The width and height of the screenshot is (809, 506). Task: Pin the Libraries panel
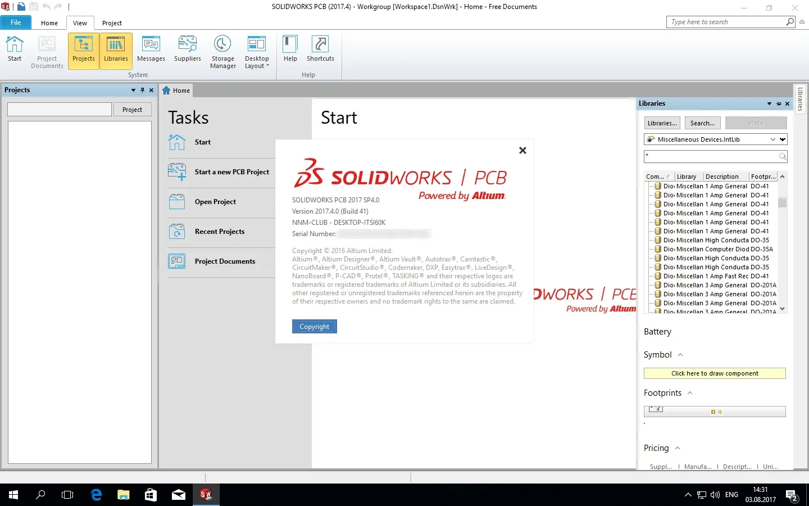(x=778, y=103)
